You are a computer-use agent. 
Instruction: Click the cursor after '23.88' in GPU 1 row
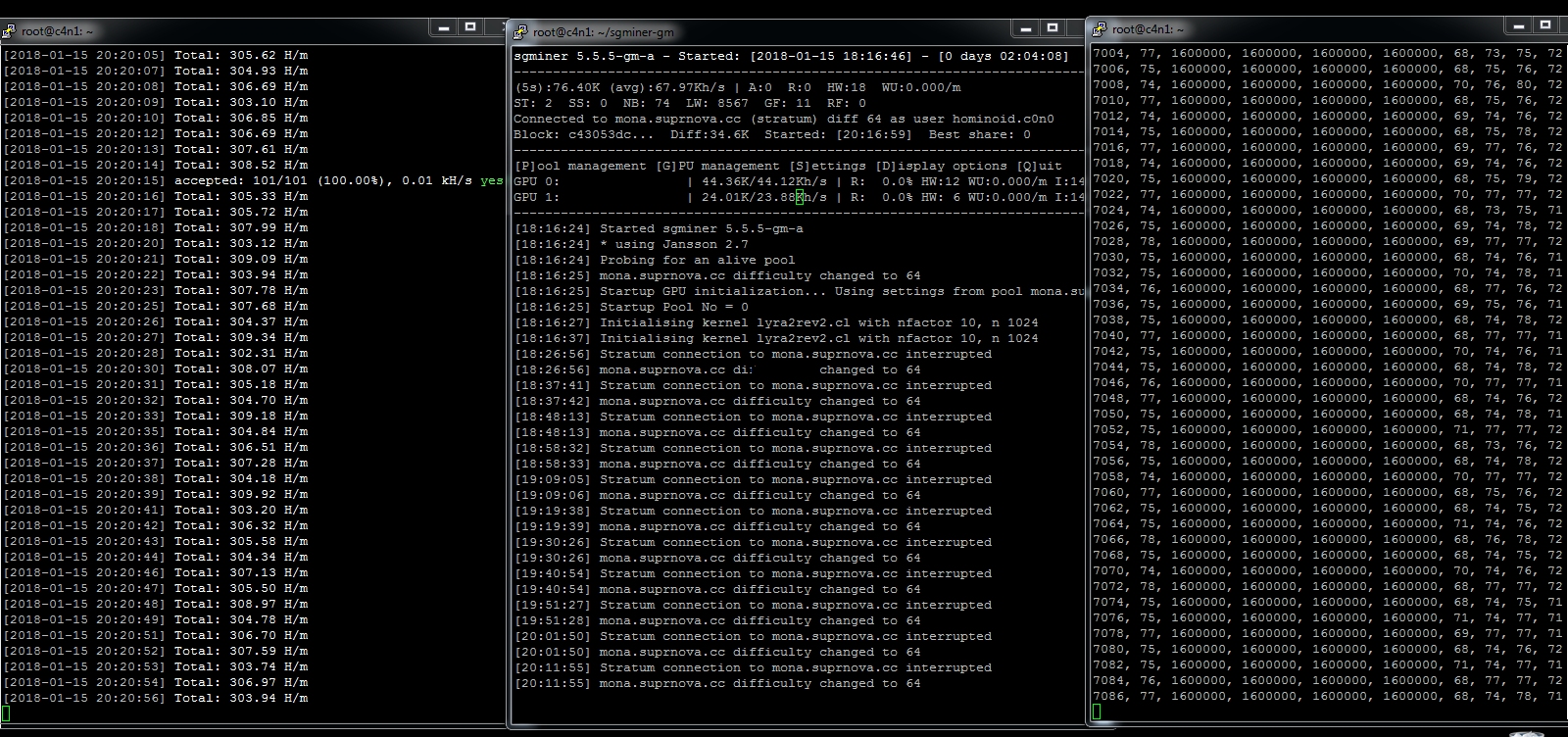[800, 197]
